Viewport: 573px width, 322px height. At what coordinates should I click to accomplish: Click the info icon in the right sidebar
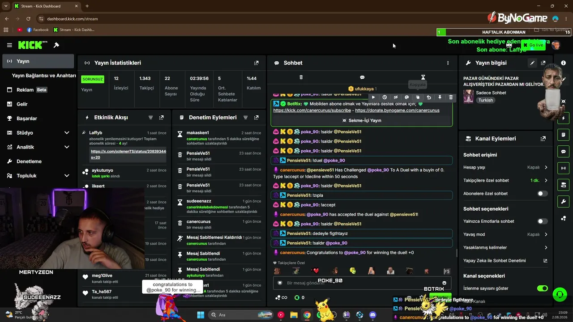click(x=564, y=63)
